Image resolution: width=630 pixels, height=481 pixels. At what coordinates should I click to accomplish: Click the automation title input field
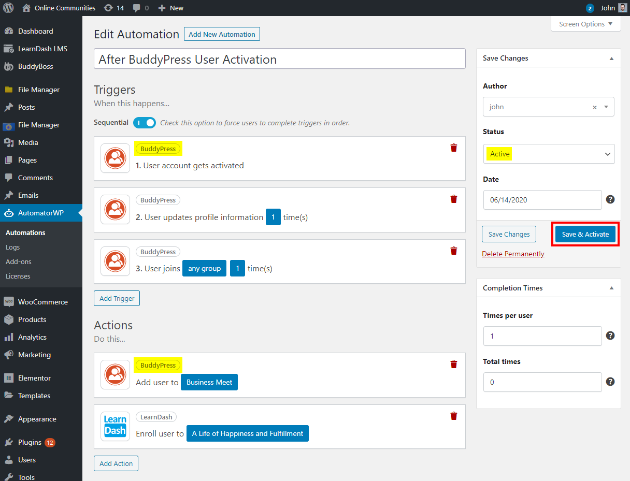280,59
